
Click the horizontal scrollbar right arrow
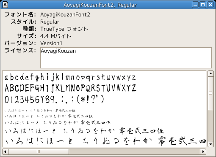pyautogui.click(x=203, y=152)
